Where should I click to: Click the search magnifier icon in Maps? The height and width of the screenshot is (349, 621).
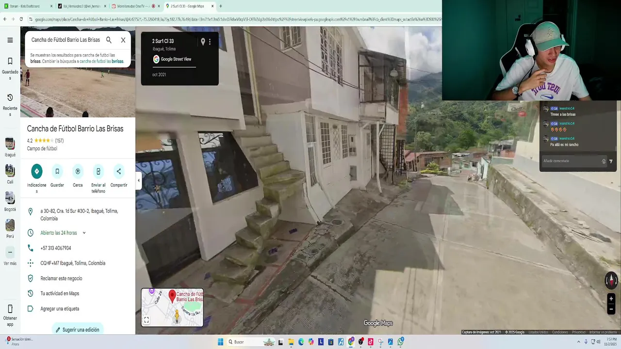coord(109,40)
